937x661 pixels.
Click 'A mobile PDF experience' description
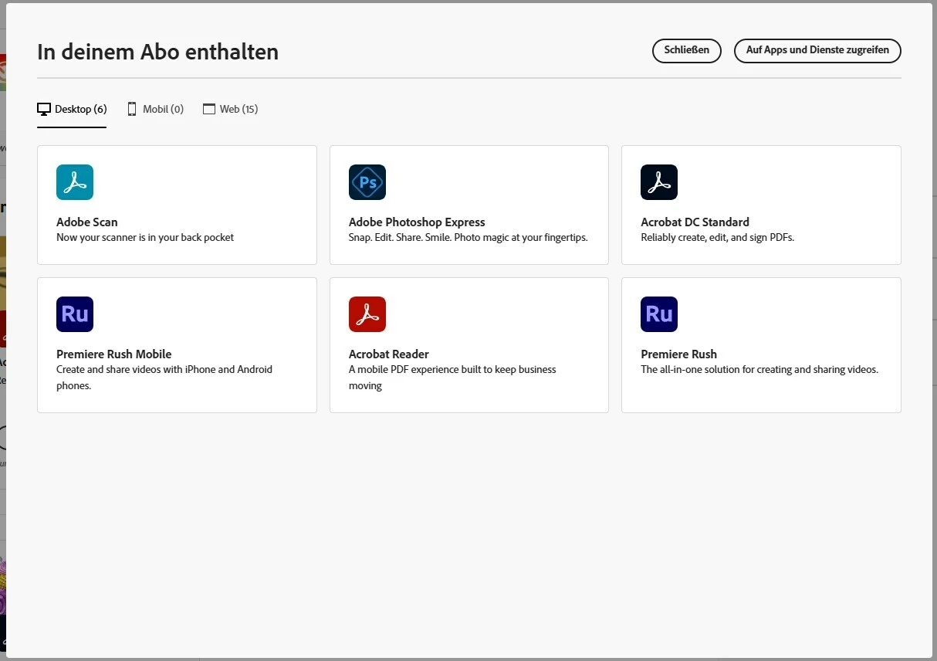pos(452,377)
